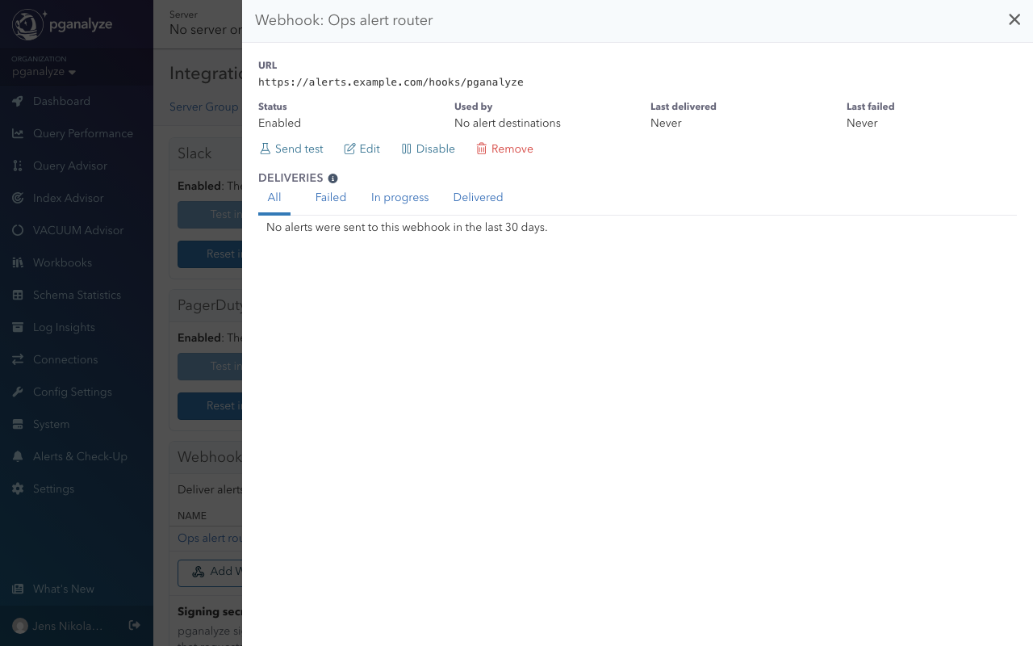The width and height of the screenshot is (1033, 646).
Task: Open Query Performance chart icon
Action: (18, 133)
